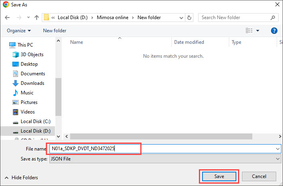Select the 3D Objects folder icon
The width and height of the screenshot is (283, 186).
pyautogui.click(x=16, y=55)
